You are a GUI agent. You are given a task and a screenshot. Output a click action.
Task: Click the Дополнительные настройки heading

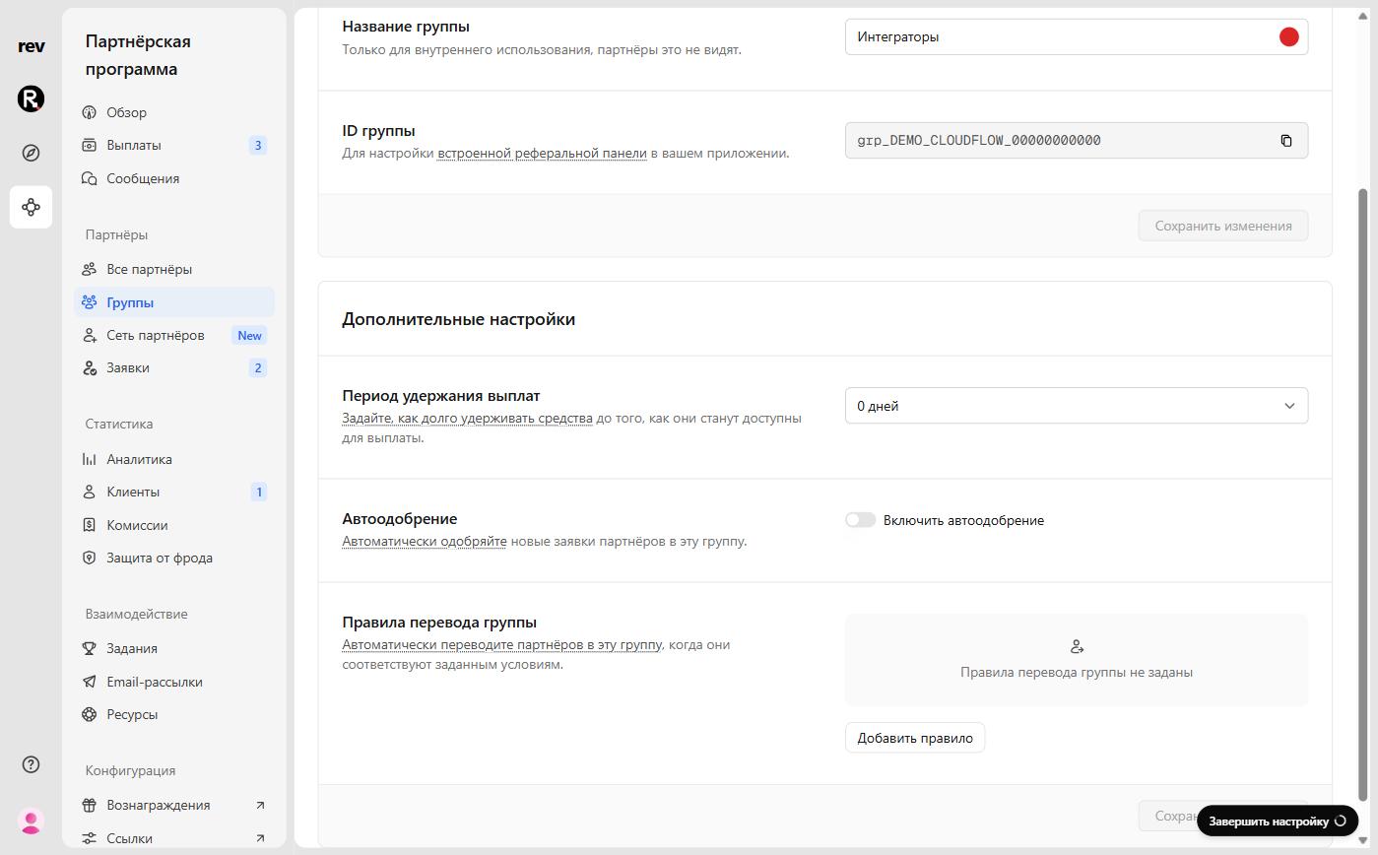pos(458,319)
